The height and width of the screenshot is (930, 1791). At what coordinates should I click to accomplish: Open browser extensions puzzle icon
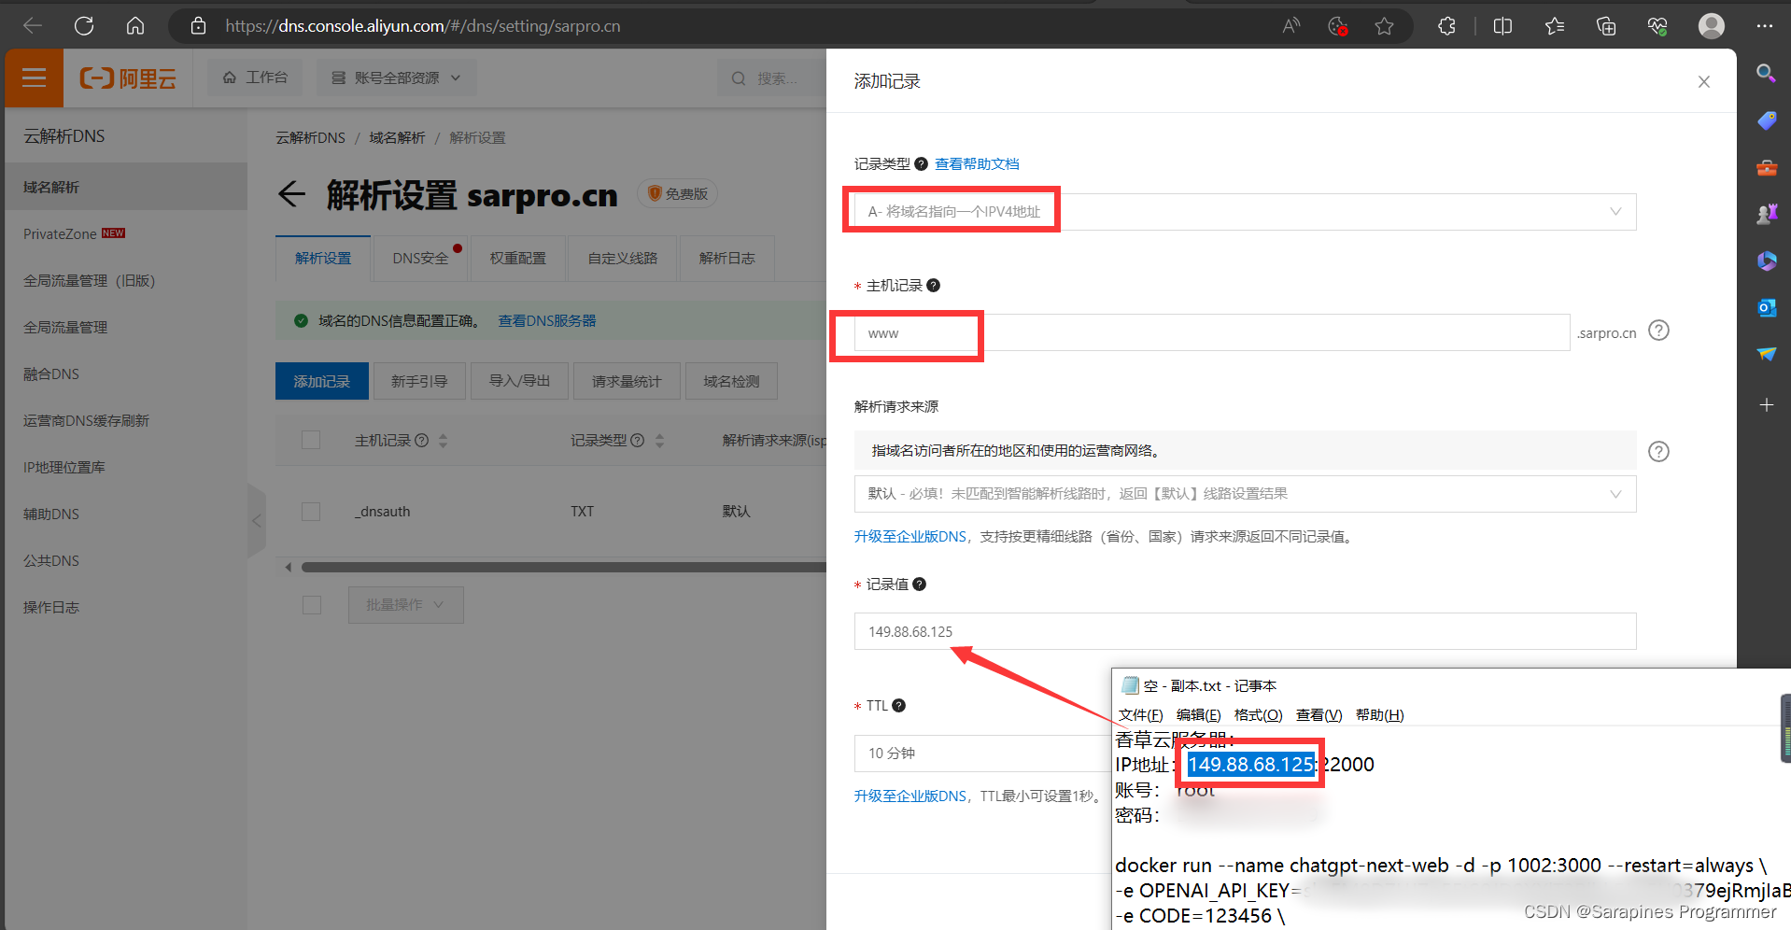tap(1446, 26)
